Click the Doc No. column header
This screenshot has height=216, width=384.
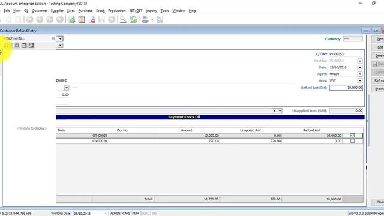[122, 130]
